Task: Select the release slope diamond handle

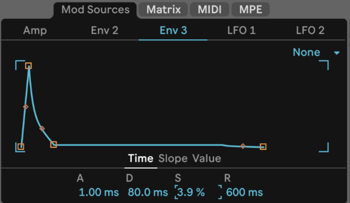Action: (x=243, y=146)
